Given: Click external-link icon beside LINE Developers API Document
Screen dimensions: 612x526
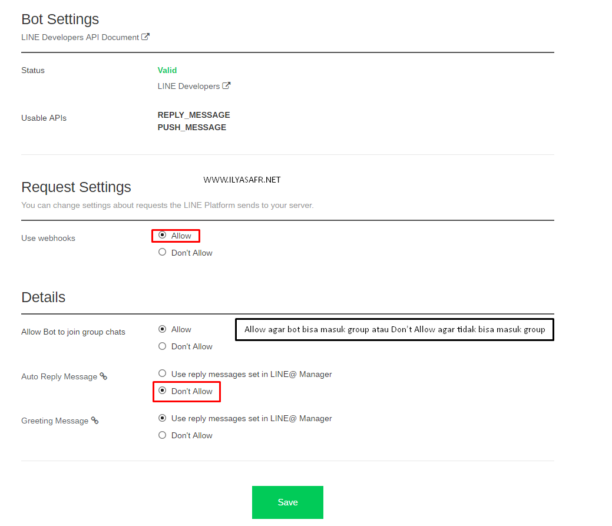Looking at the screenshot, I should coord(145,37).
